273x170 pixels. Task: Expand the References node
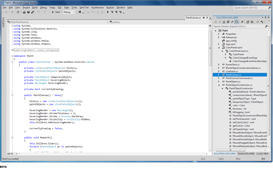tap(219, 38)
